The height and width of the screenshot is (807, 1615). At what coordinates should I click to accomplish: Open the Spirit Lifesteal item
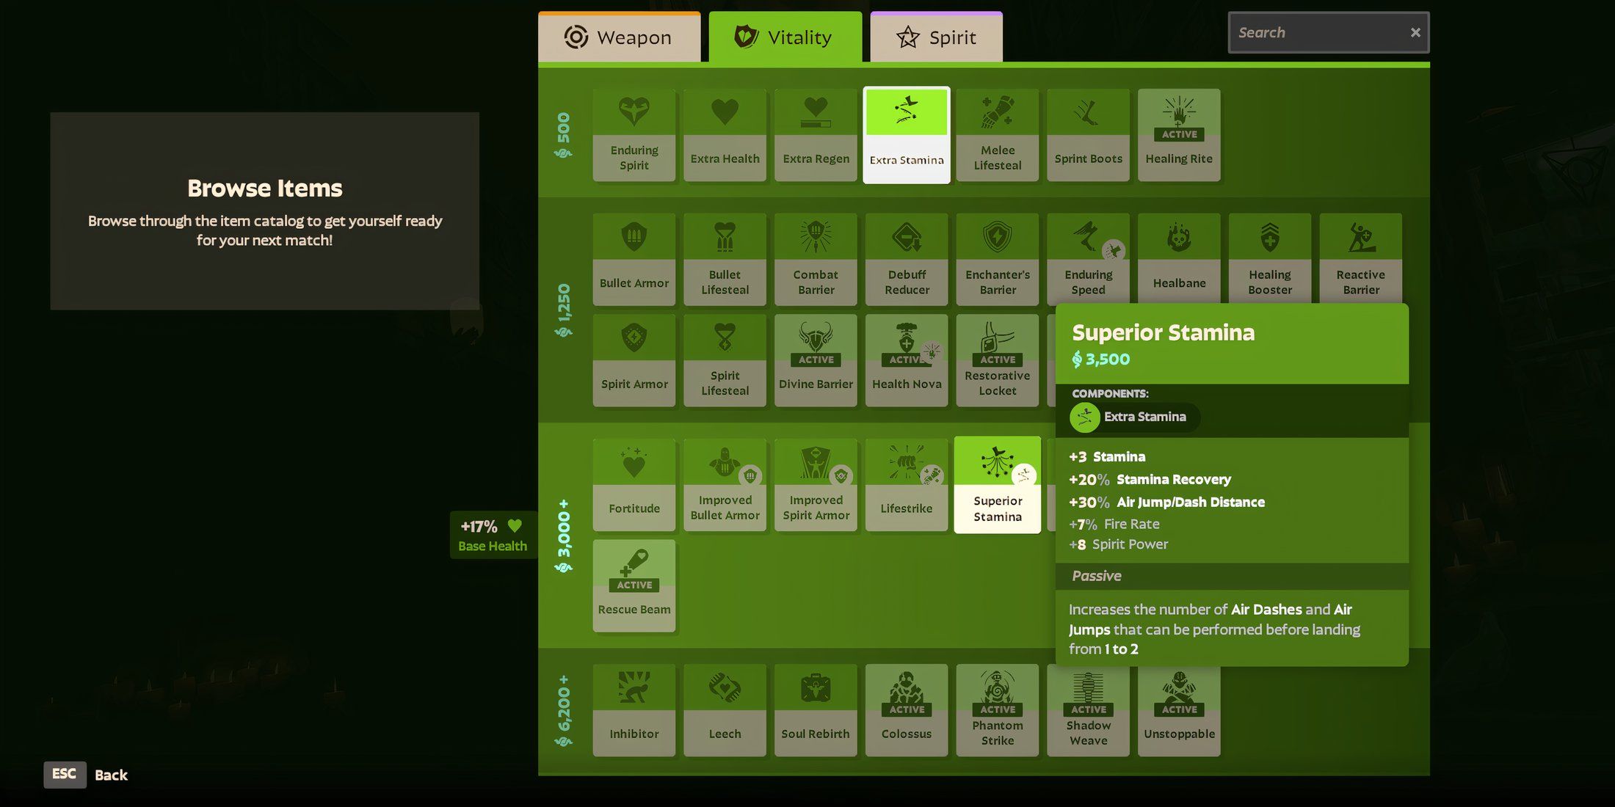pos(725,360)
